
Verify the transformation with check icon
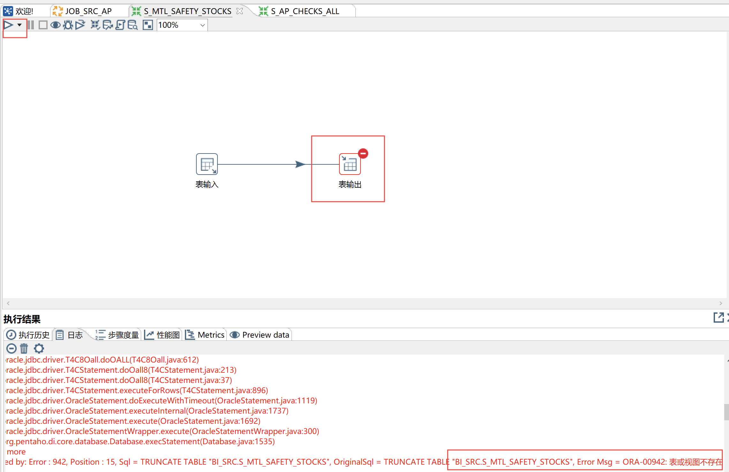tap(95, 25)
